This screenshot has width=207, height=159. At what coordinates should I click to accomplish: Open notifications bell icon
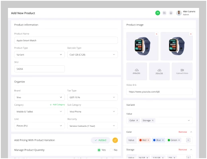pyautogui.click(x=171, y=13)
